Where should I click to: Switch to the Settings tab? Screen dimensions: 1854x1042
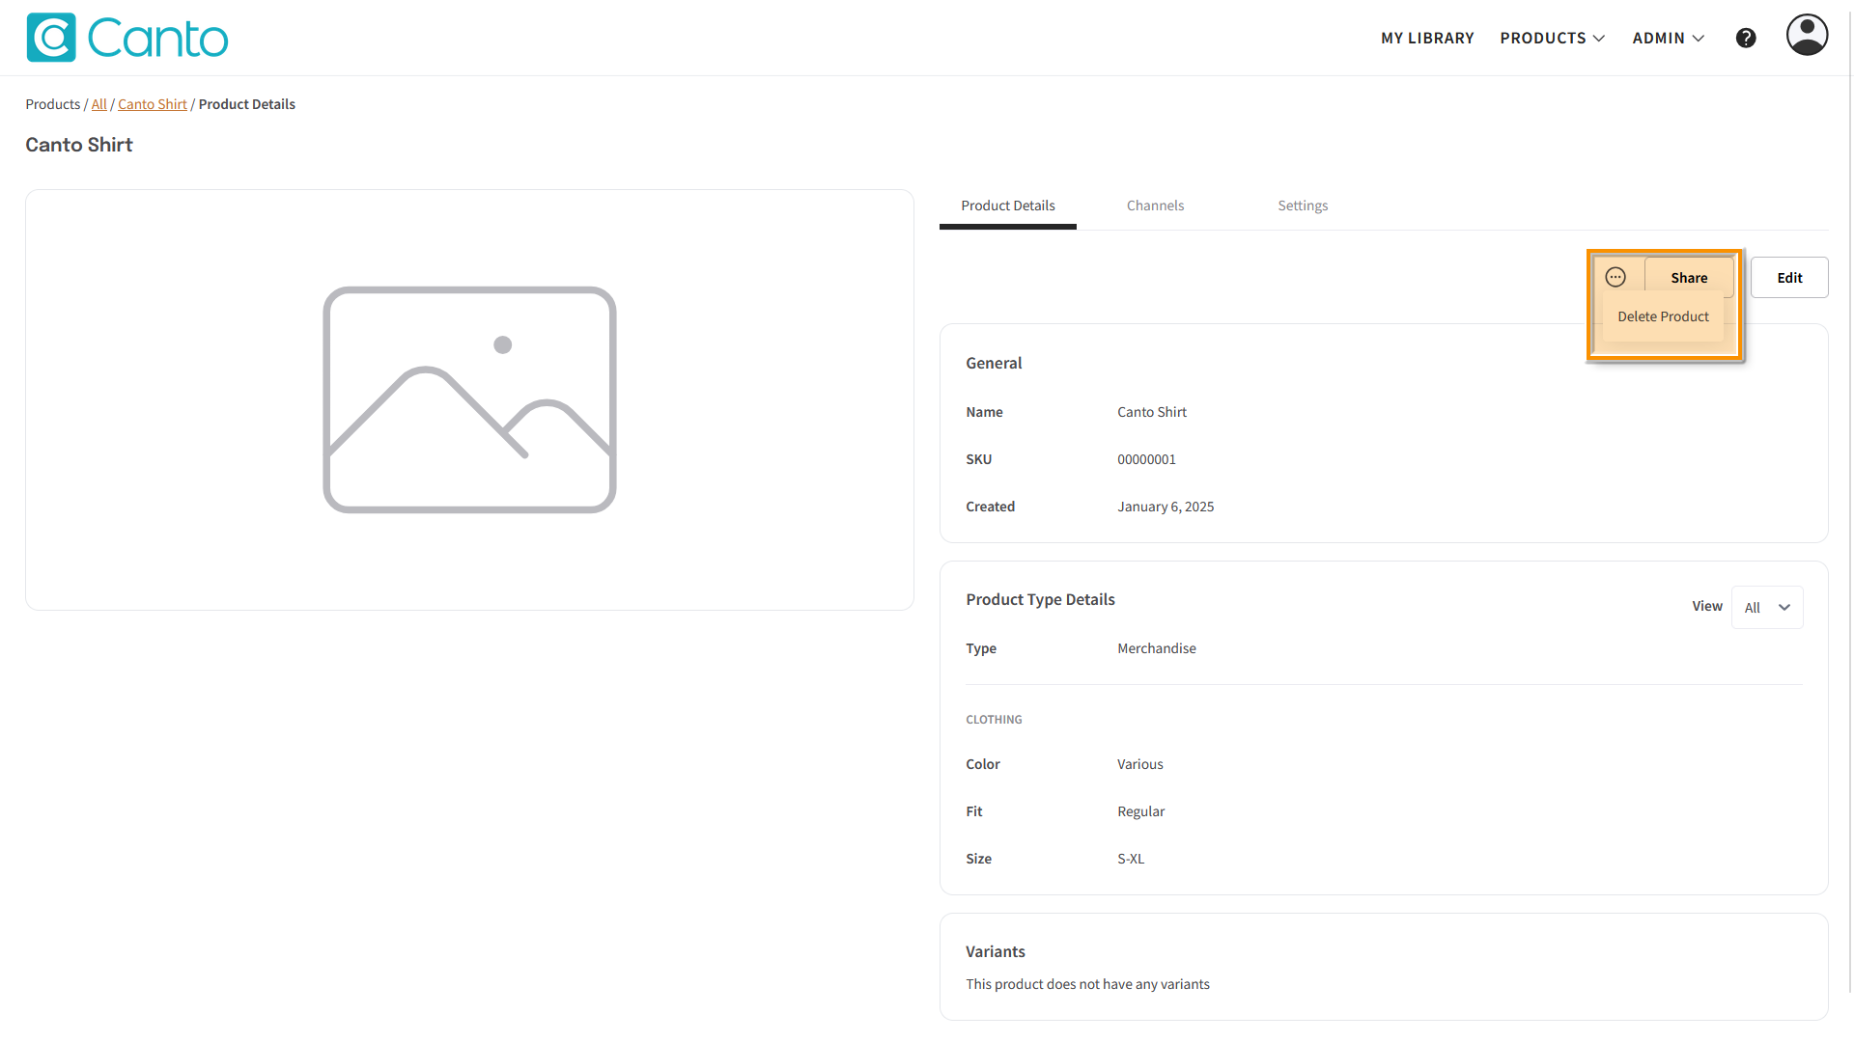tap(1303, 206)
